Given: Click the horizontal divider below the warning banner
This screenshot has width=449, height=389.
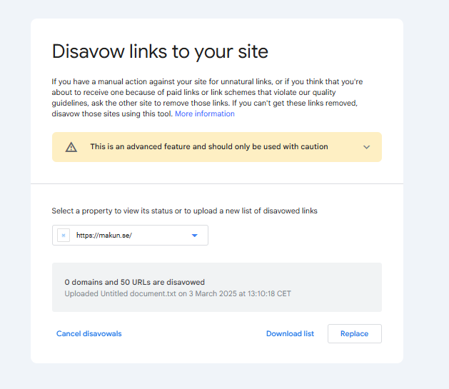Looking at the screenshot, I should [x=217, y=184].
